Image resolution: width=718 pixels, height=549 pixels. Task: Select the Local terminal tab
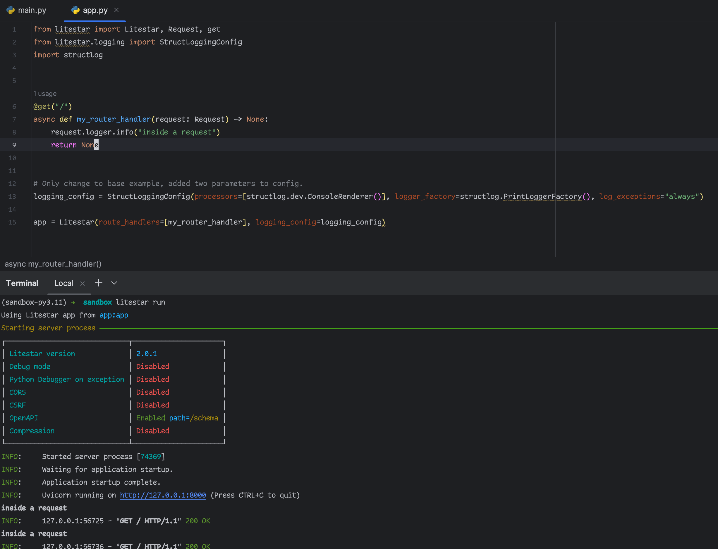(64, 283)
